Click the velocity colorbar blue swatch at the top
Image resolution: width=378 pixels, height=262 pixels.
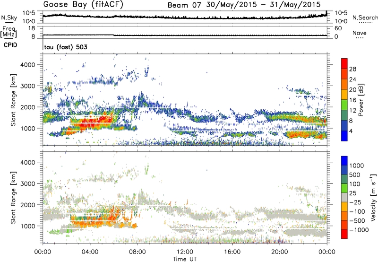[x=344, y=161]
